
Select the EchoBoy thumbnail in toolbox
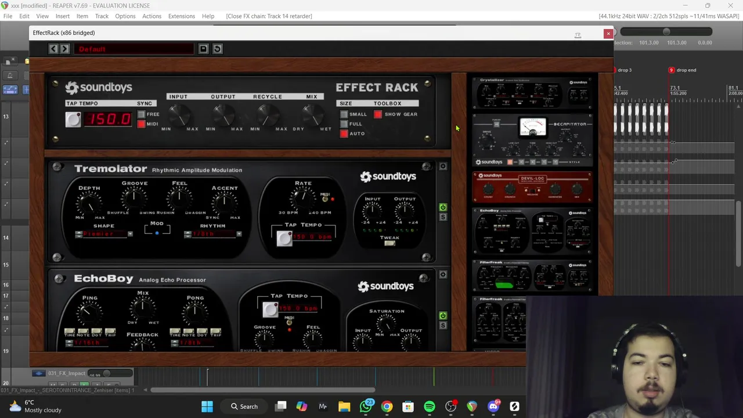(x=533, y=231)
